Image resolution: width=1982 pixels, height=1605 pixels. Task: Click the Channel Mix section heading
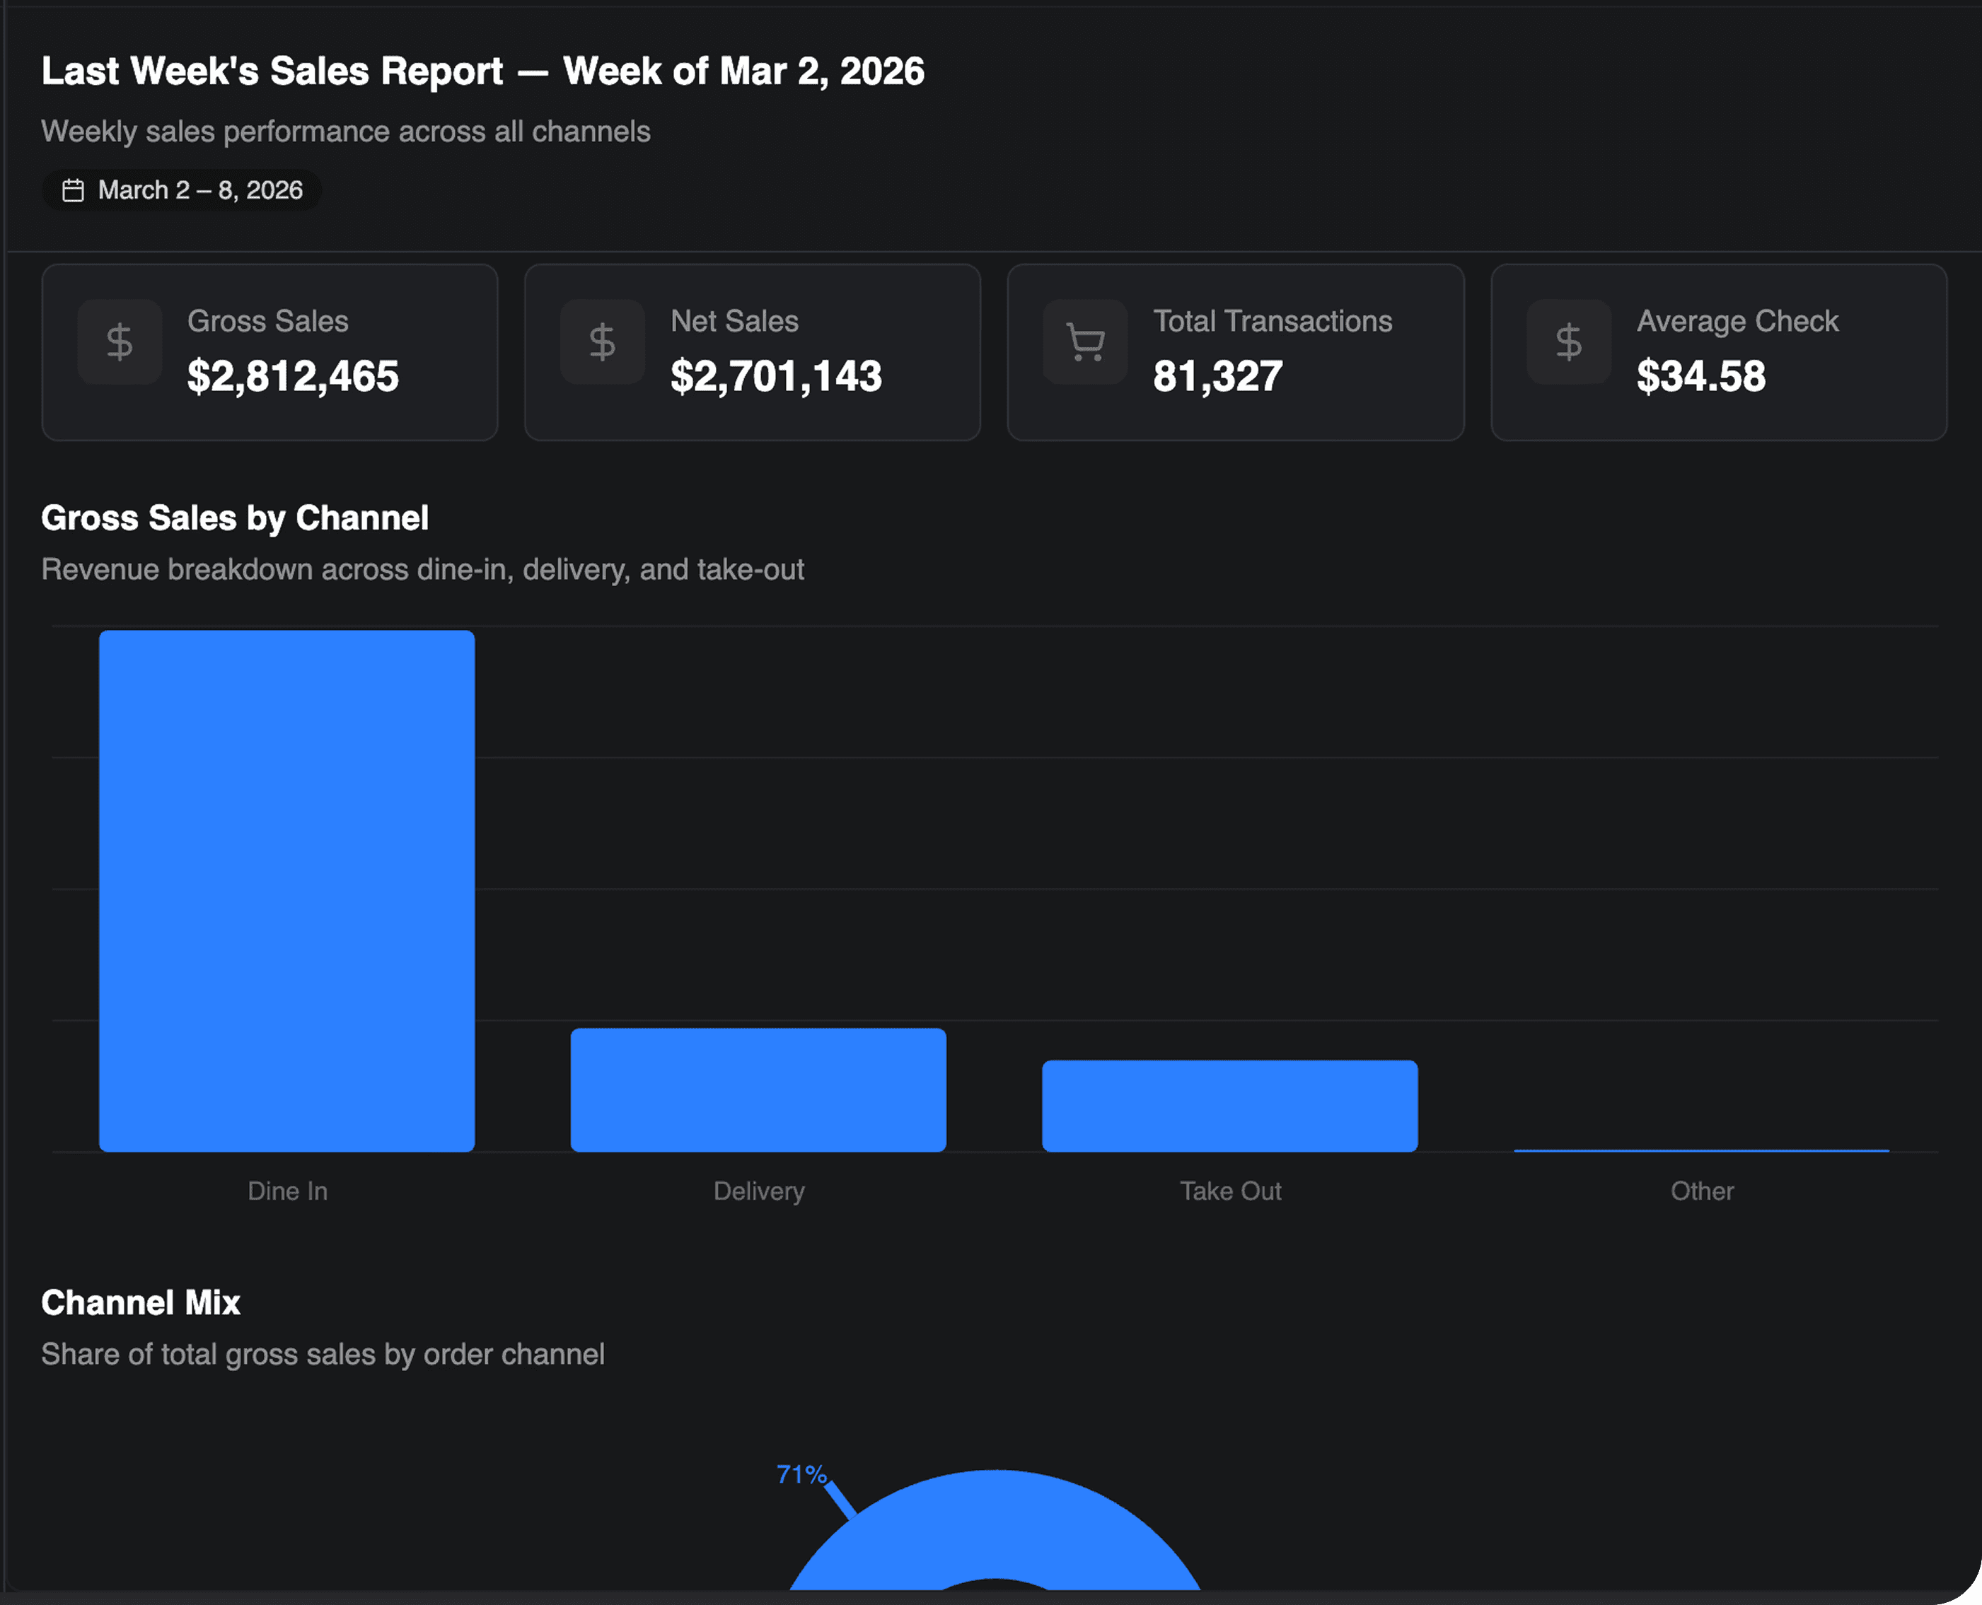coord(141,1302)
